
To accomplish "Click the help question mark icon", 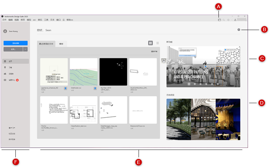I will (x=239, y=30).
